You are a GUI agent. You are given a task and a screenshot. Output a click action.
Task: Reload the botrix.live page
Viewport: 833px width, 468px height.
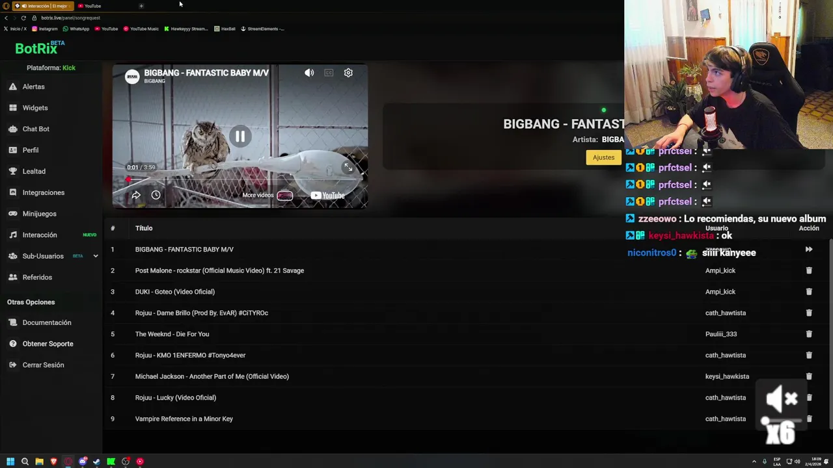(23, 18)
